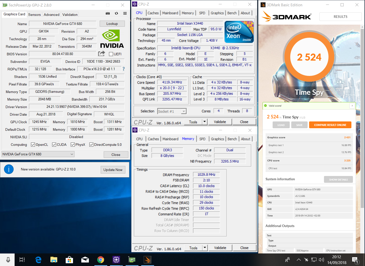The image size is (365, 266).
Task: Switch to GPU-Z taskbar icon
Action: coord(132,260)
